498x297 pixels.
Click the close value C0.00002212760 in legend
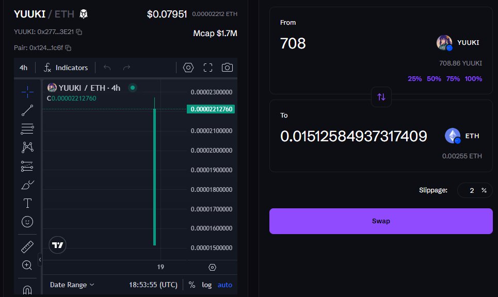tap(71, 98)
